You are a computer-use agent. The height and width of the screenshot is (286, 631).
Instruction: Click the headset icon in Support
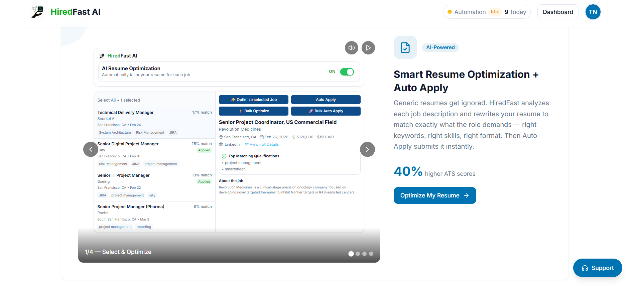[585, 268]
